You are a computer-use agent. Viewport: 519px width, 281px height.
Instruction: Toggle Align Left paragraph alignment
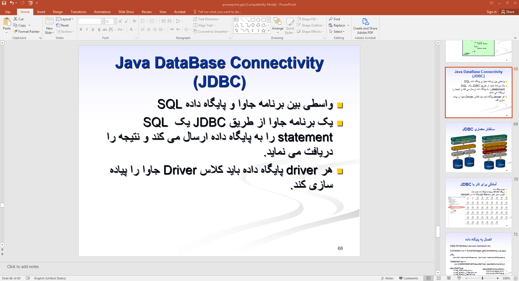(143, 29)
